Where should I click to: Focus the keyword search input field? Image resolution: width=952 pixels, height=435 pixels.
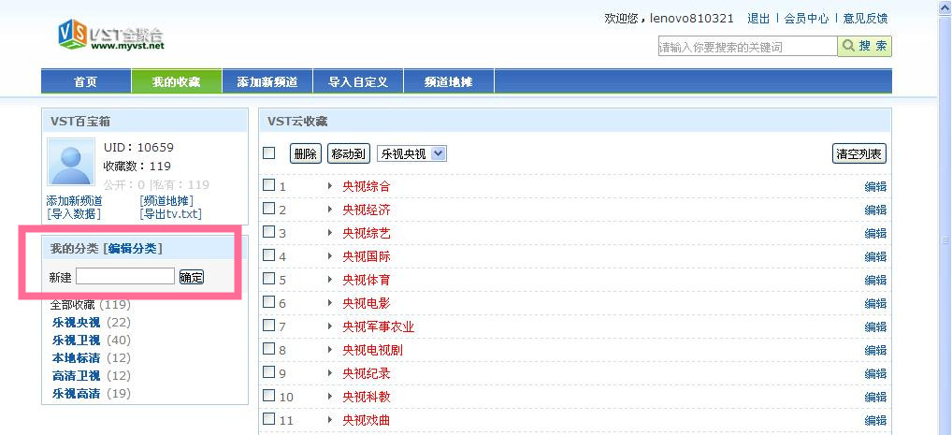pyautogui.click(x=747, y=46)
